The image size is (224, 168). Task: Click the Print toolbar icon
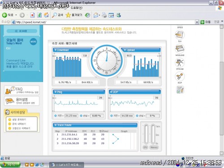[104, 15]
